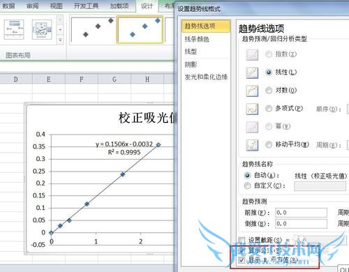Select 多项式 regression type
Screen dimensions: 349x272
point(269,108)
